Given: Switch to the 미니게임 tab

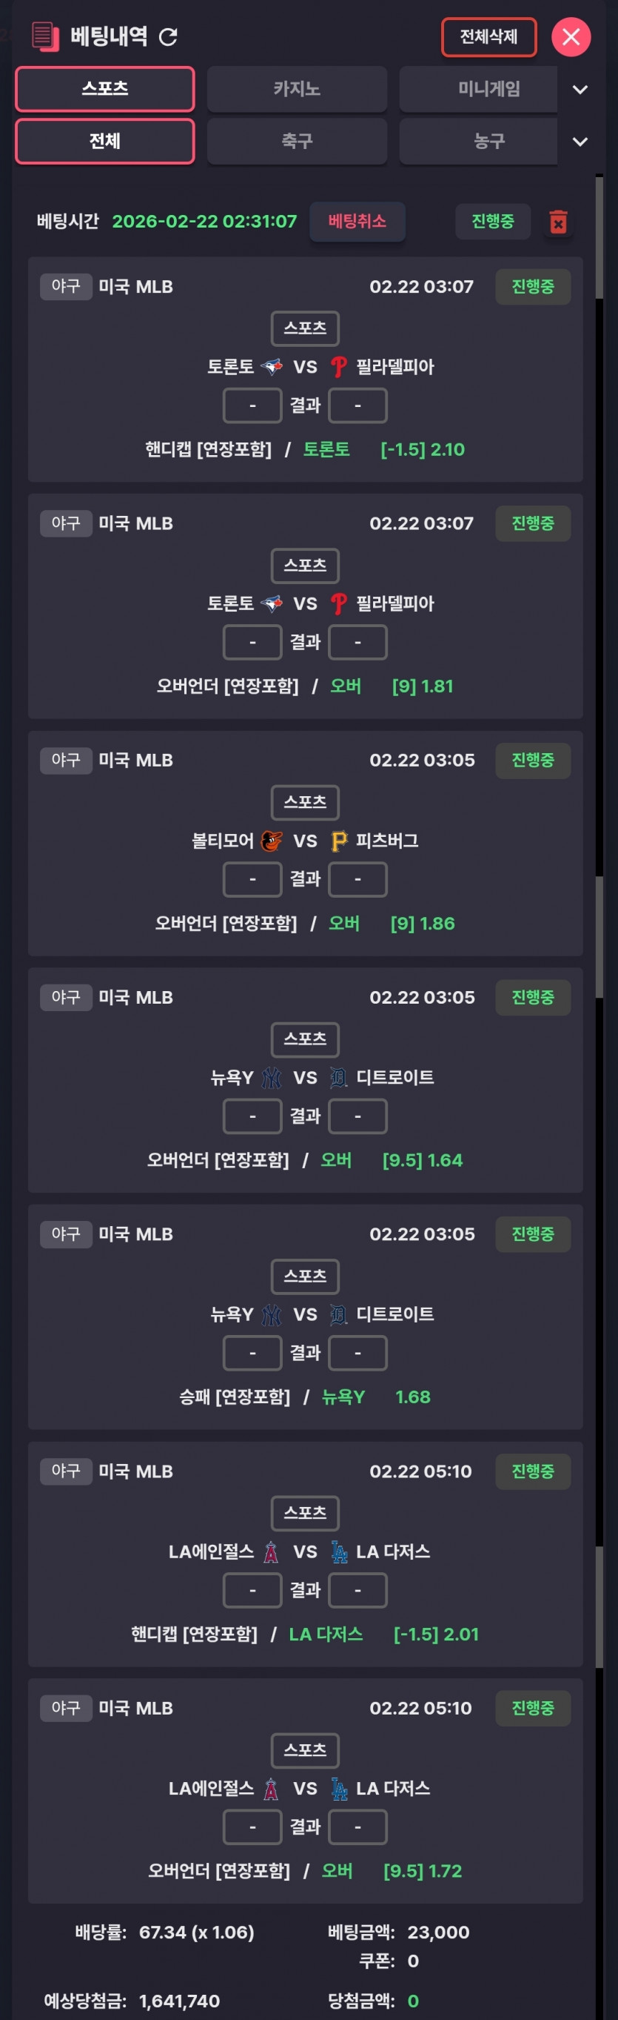Looking at the screenshot, I should pos(488,90).
